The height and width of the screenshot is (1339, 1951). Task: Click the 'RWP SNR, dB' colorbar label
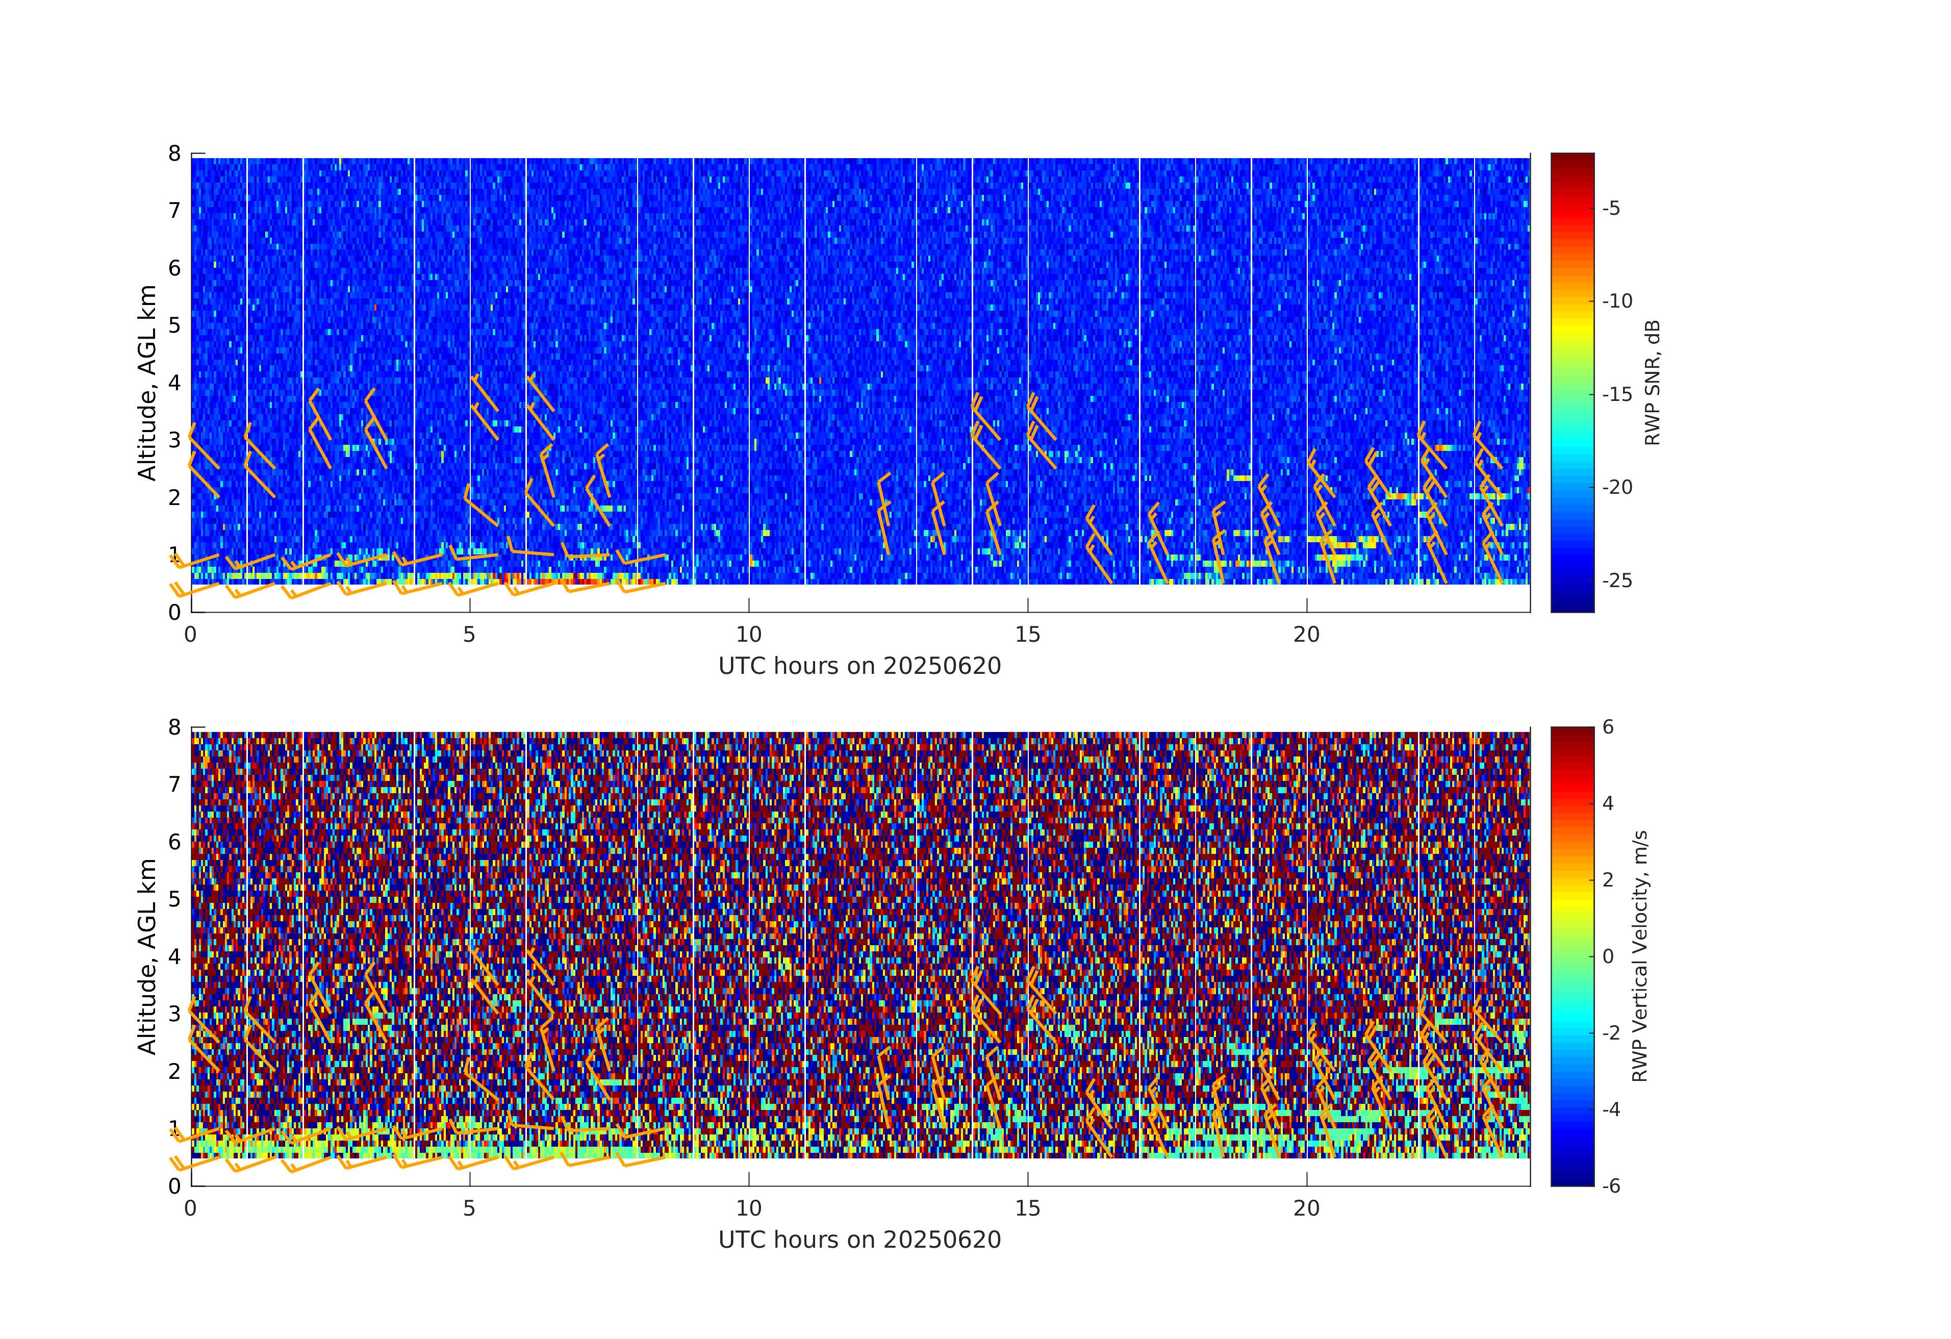click(1652, 382)
